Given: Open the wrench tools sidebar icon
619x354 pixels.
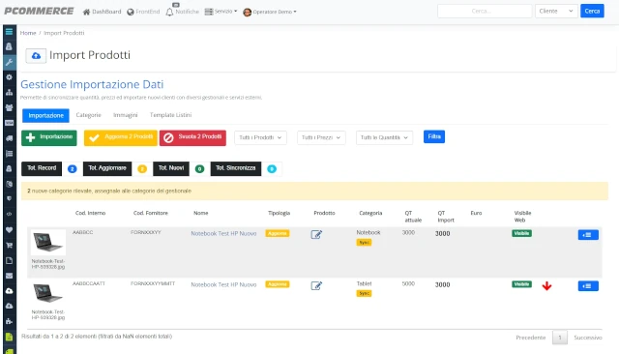Looking at the screenshot, I should [x=9, y=62].
